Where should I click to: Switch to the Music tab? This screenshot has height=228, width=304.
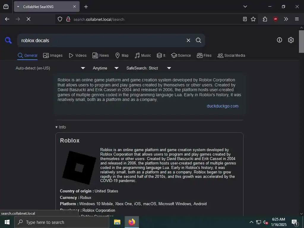click(143, 56)
